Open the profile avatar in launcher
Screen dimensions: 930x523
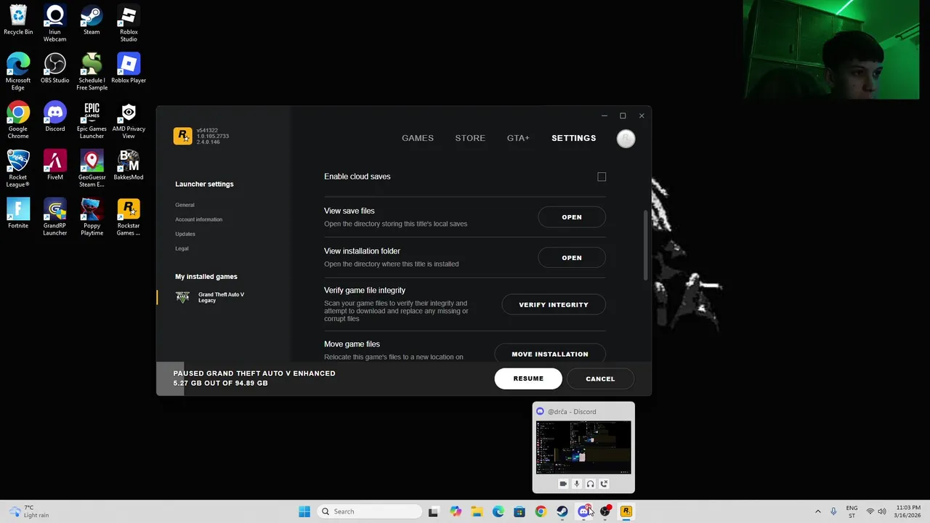point(626,138)
